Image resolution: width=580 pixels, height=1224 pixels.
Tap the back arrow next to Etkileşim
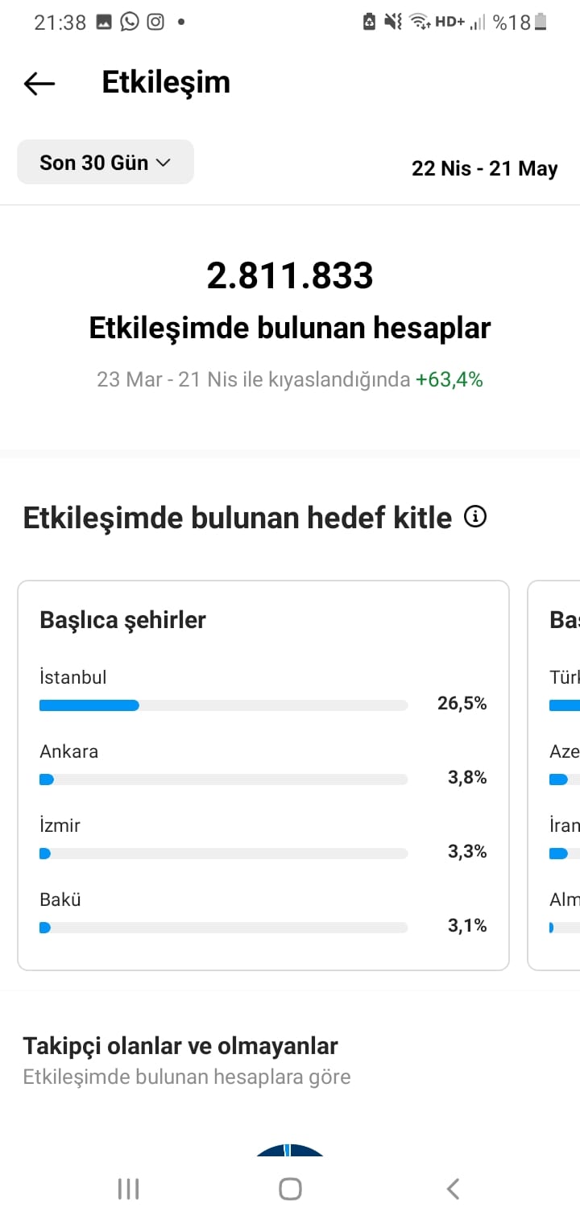(x=39, y=83)
